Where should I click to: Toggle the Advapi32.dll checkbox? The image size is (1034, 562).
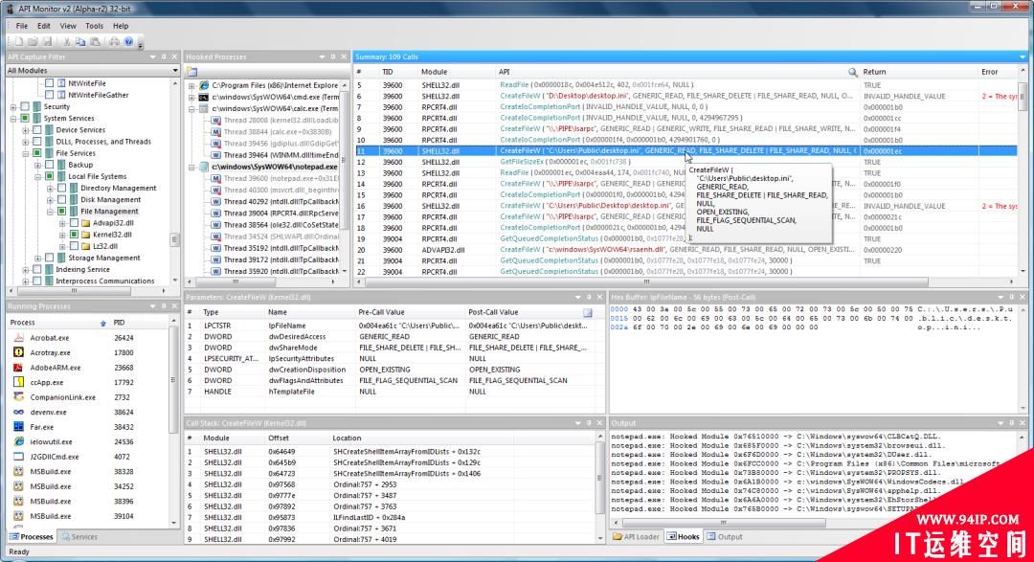click(x=75, y=223)
